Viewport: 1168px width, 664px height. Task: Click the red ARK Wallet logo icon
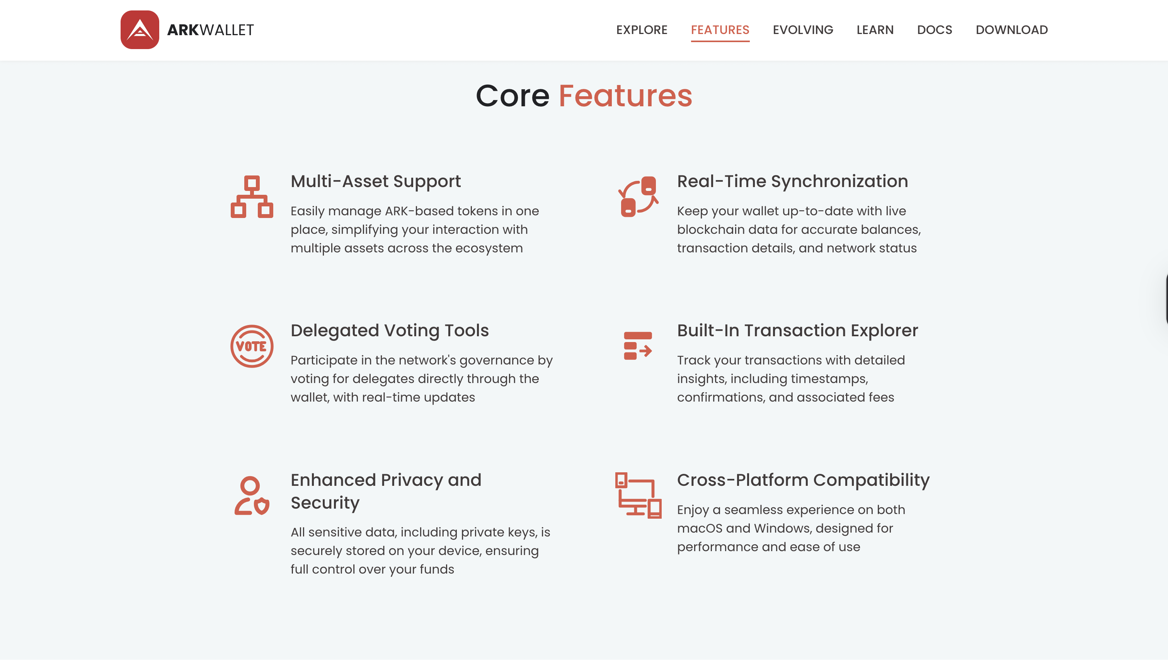(x=140, y=30)
